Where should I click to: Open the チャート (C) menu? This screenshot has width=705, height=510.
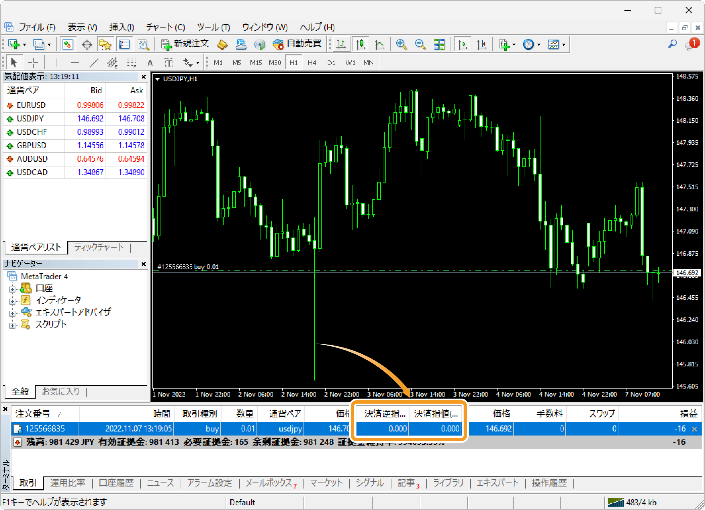(166, 27)
